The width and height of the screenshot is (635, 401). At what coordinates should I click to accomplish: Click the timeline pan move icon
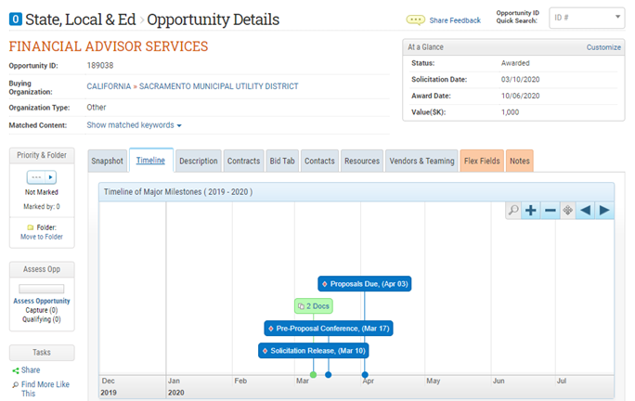pos(567,210)
